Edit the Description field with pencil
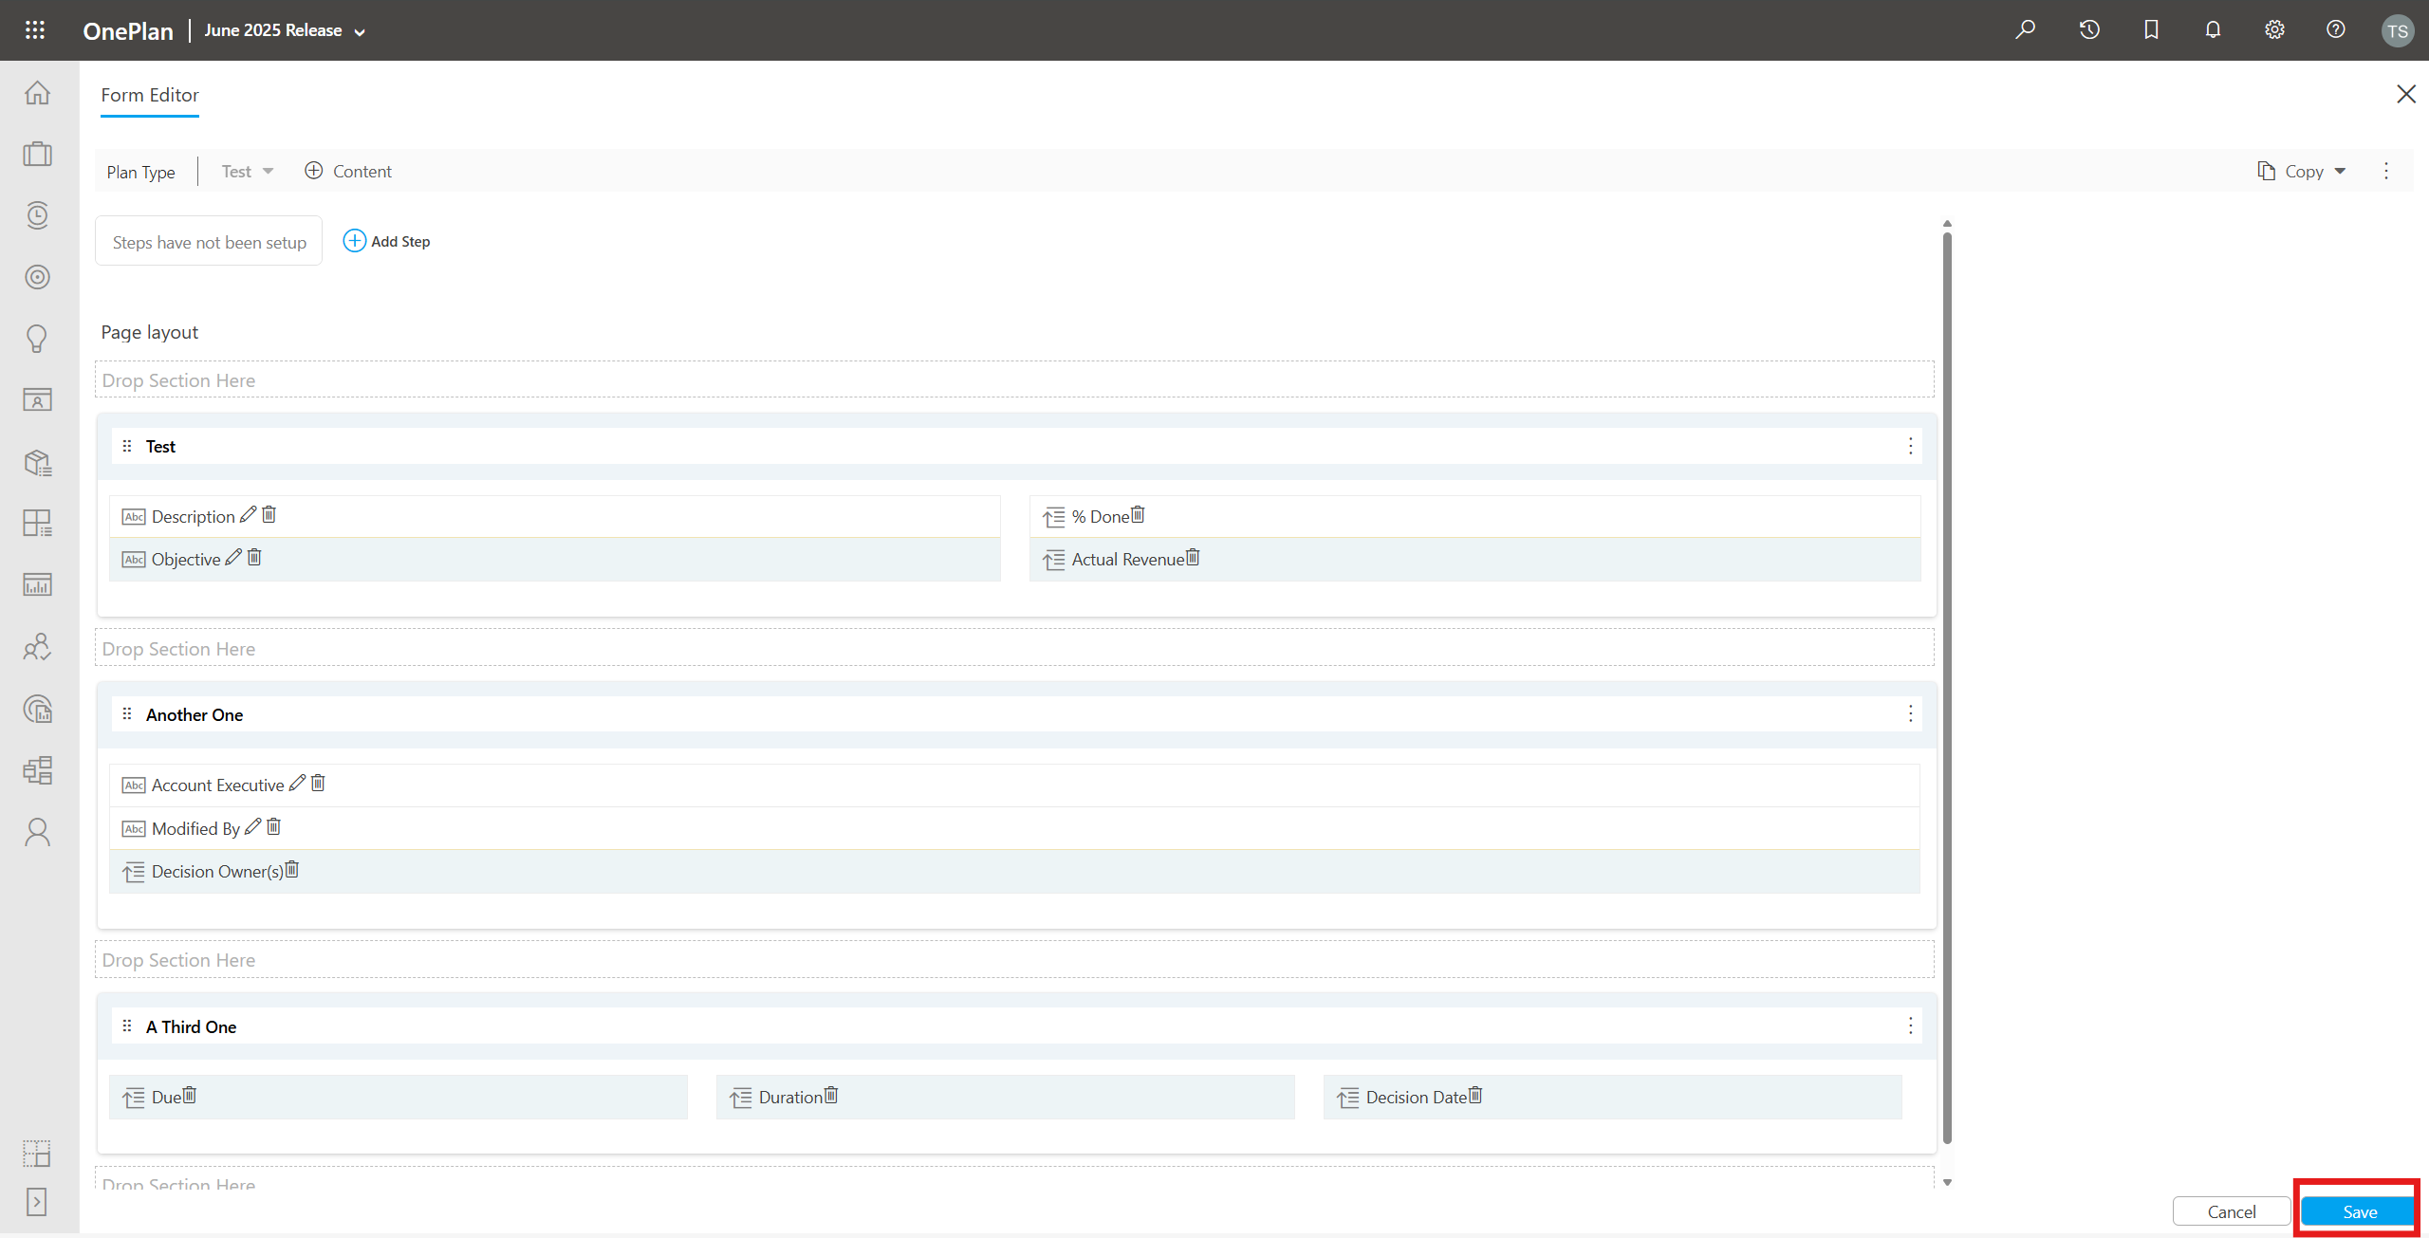The height and width of the screenshot is (1238, 2429). (249, 514)
